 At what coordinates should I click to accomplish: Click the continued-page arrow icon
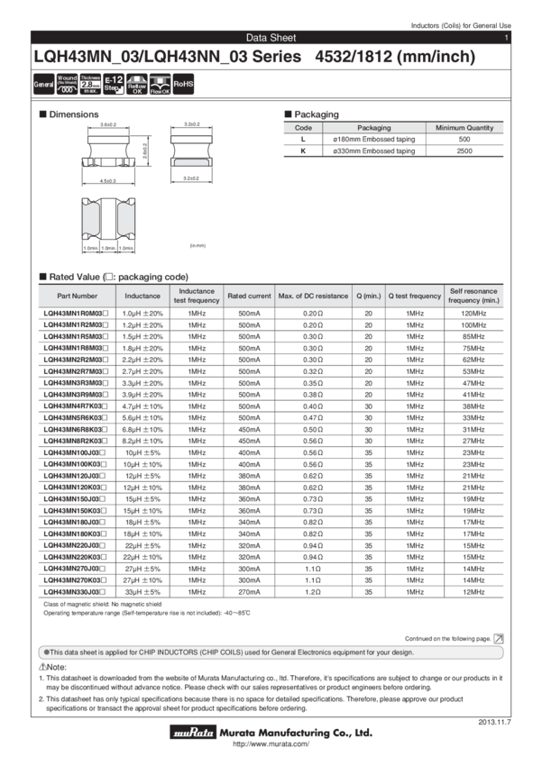(499, 639)
